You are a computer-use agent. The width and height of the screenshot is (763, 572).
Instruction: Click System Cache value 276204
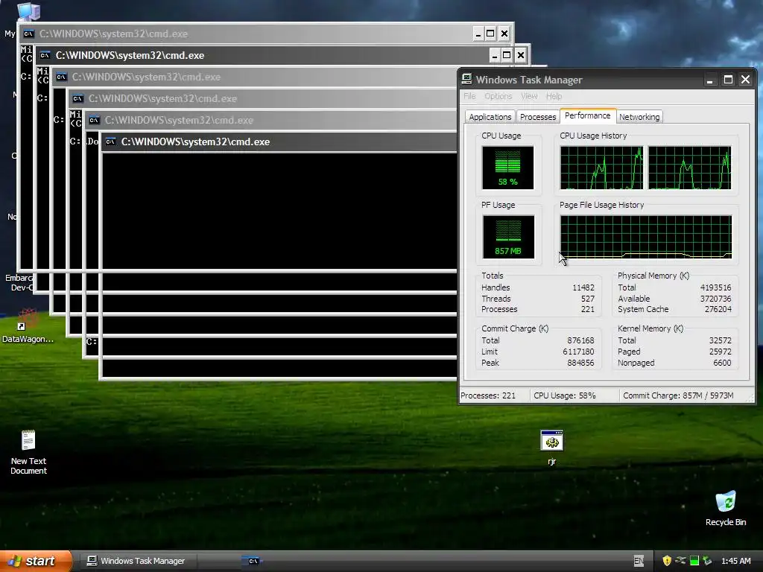(x=718, y=309)
